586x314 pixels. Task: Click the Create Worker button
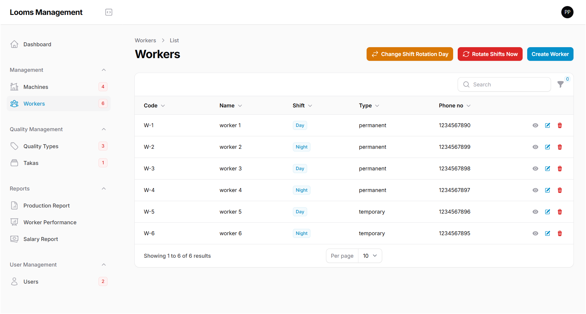[x=550, y=54]
